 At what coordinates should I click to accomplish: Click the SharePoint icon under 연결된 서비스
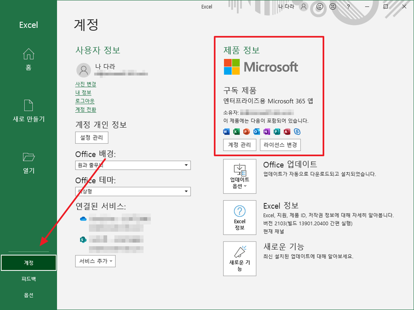point(83,240)
